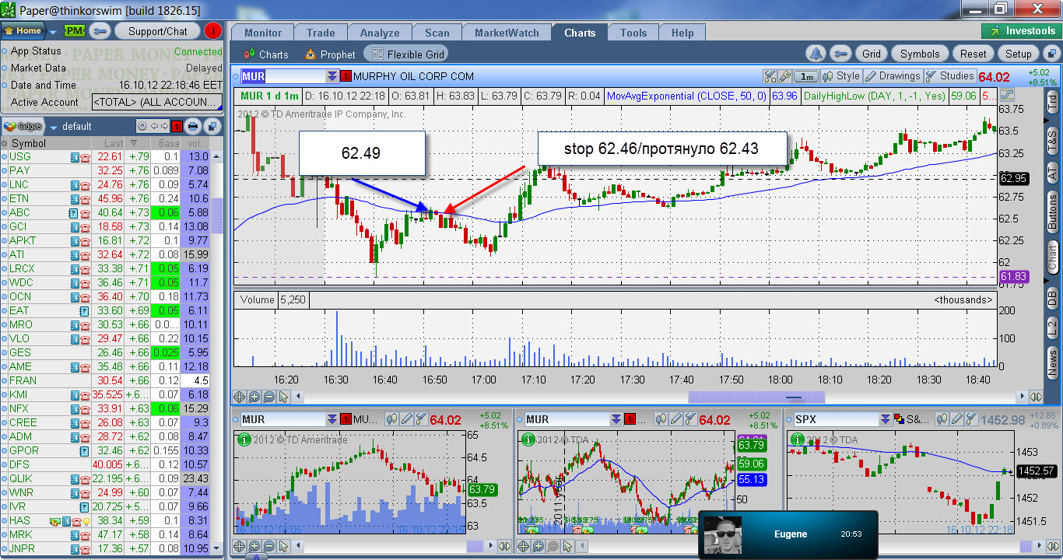1063x560 pixels.
Task: Click the green PM paper money badge
Action: point(75,31)
